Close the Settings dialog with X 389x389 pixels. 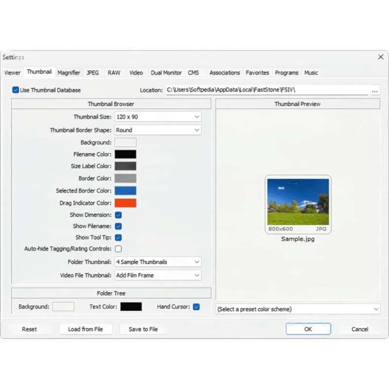381,57
